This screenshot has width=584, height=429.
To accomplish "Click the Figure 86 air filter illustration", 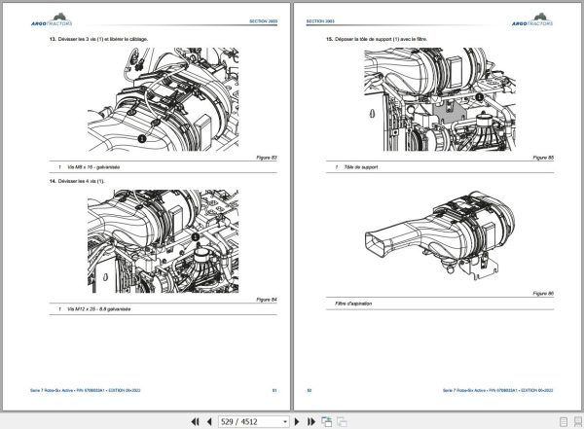I will pyautogui.click(x=440, y=235).
